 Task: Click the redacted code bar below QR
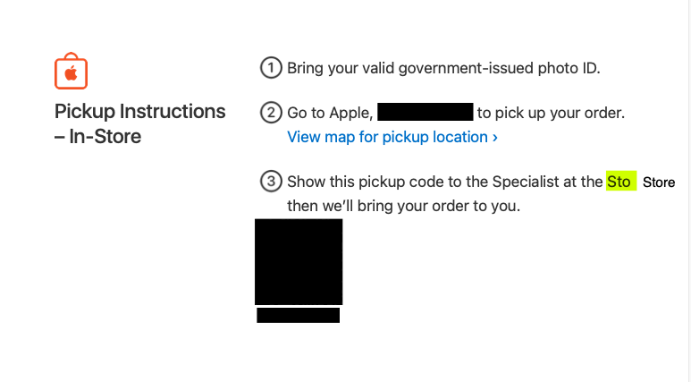coord(299,316)
